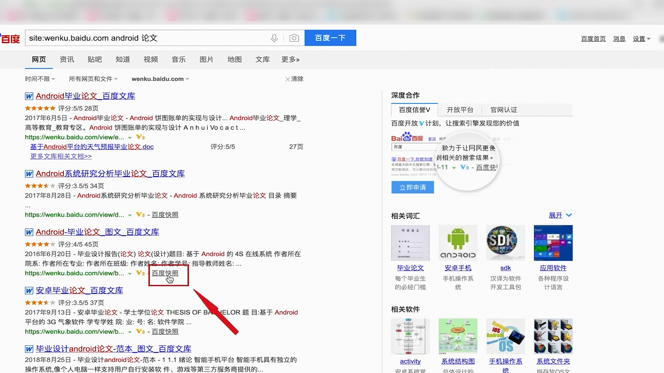Open the 消息 messages link
Image resolution: width=664 pixels, height=373 pixels.
[619, 39]
